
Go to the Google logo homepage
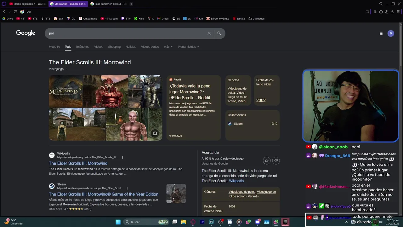point(26,33)
